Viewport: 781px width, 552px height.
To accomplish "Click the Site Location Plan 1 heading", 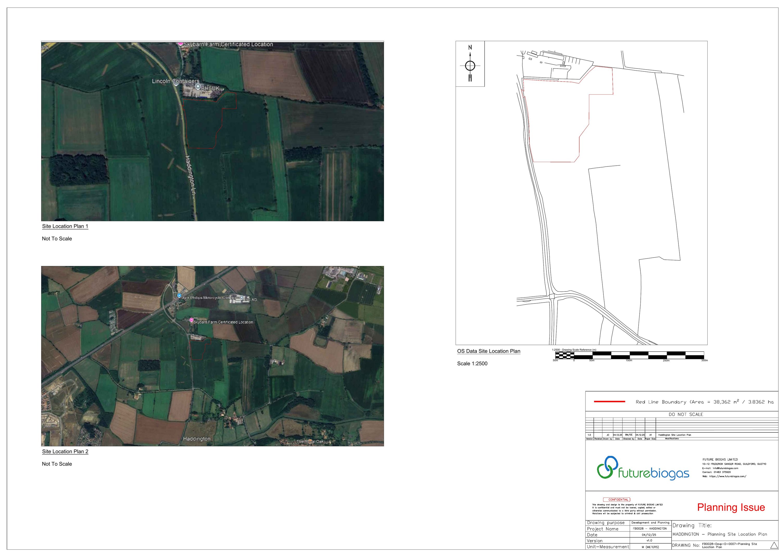I will tap(65, 226).
